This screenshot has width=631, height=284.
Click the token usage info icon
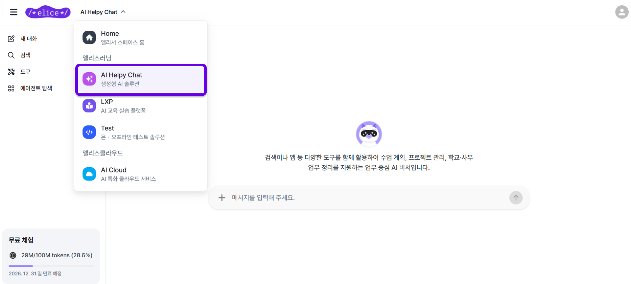tap(13, 255)
